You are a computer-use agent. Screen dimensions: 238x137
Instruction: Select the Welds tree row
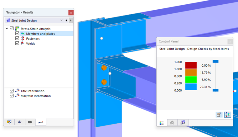pyautogui.click(x=30, y=44)
